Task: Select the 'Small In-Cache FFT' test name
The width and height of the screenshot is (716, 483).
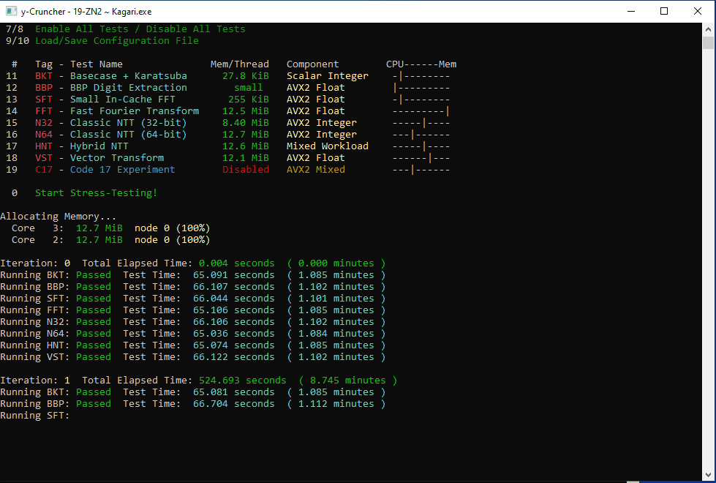Action: tap(122, 99)
